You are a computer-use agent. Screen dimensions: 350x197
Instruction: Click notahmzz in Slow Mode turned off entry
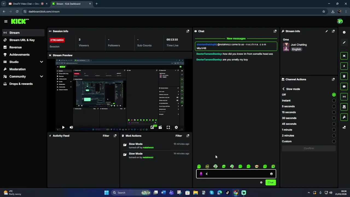tap(148, 147)
